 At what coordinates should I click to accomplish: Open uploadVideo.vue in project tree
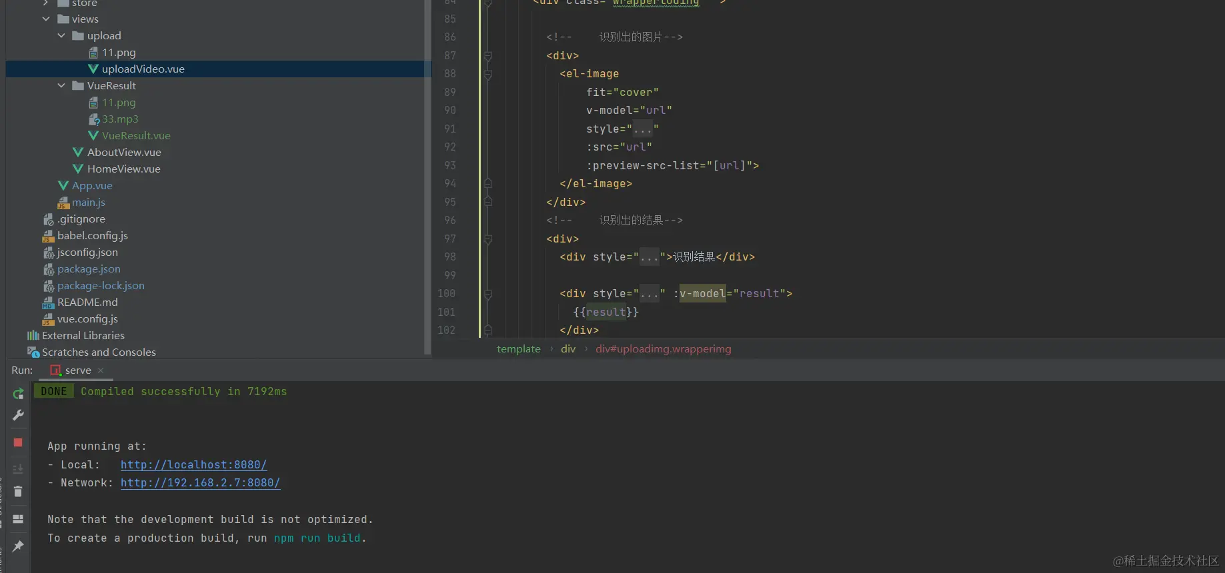pos(143,69)
